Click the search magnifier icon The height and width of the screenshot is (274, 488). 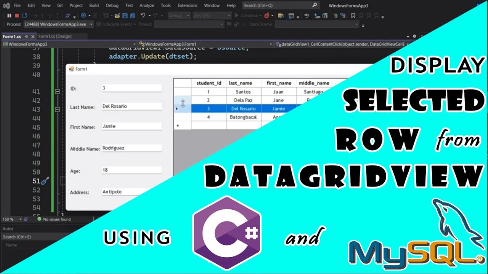click(315, 5)
